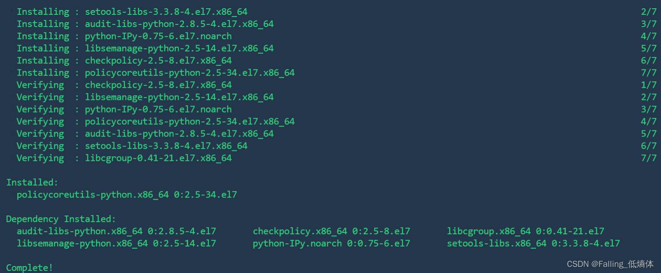661x273 pixels.
Task: Click Installing audit-libs-python-2.8.5-4.el7.x86_64 line
Action: (145, 24)
